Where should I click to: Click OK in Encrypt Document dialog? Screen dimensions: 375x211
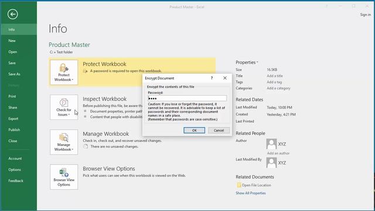pyautogui.click(x=194, y=130)
